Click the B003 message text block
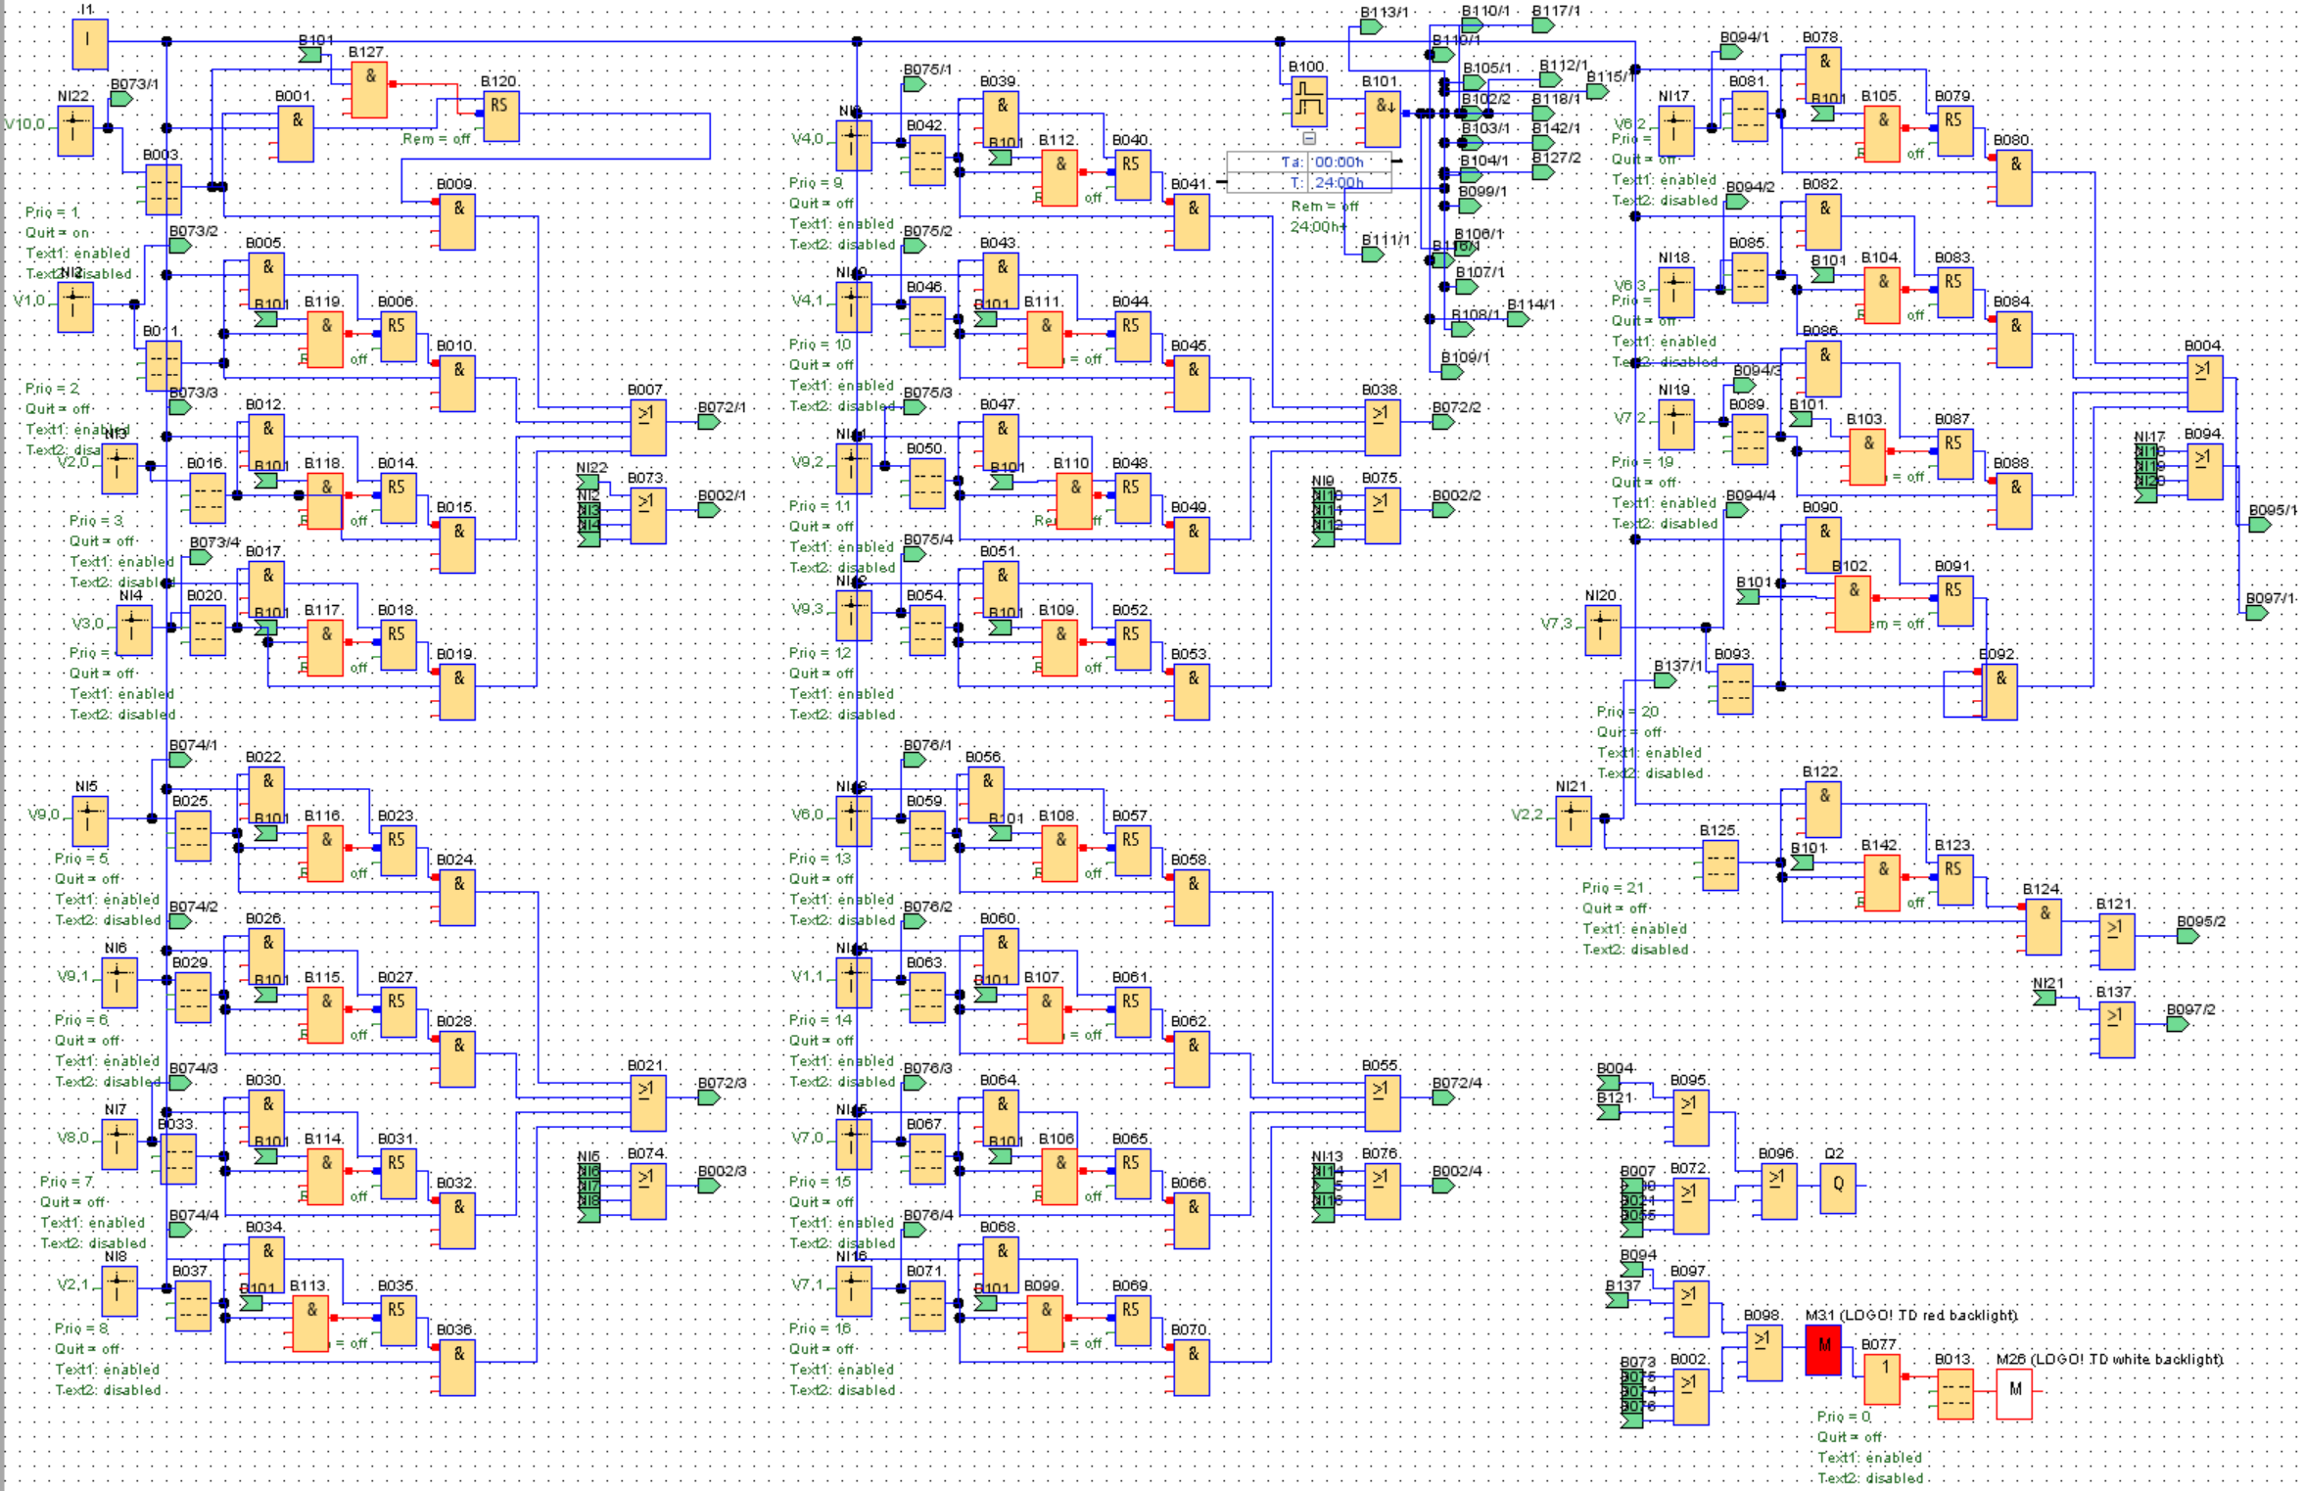The width and height of the screenshot is (2304, 1491). coord(164,189)
